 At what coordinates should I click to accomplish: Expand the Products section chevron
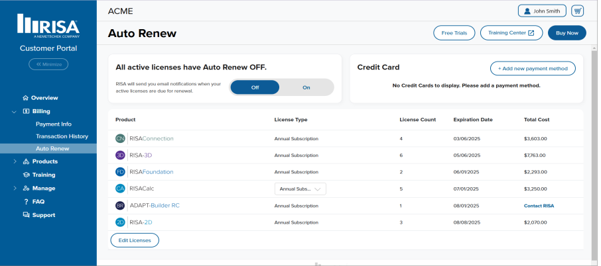coord(15,161)
